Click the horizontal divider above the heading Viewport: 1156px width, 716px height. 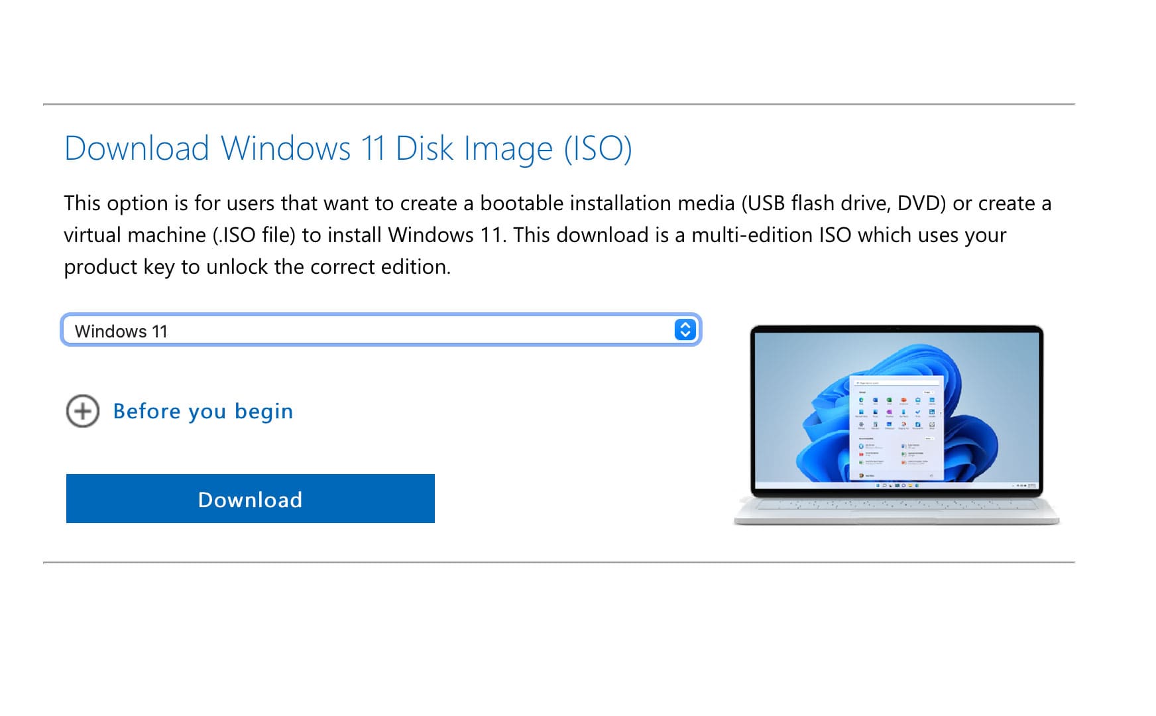point(559,104)
